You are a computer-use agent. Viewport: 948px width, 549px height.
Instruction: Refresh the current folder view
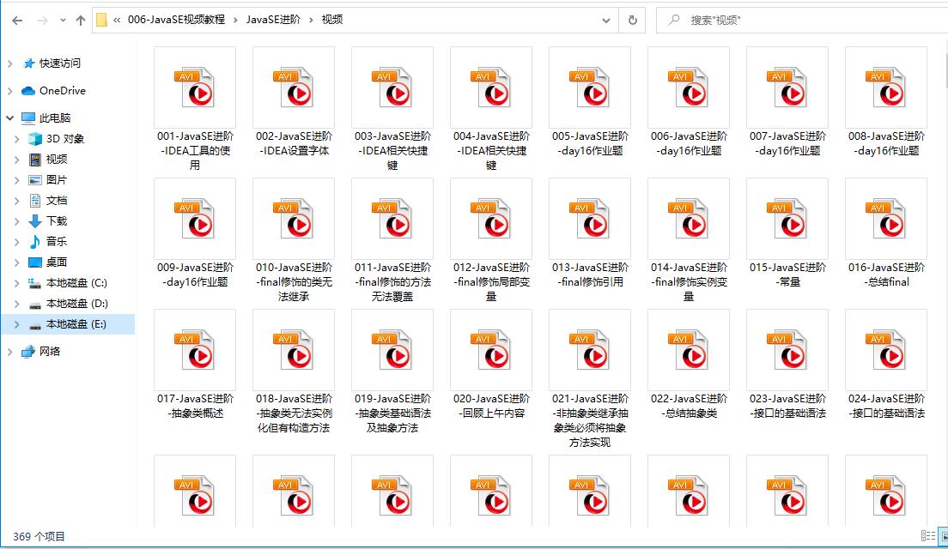point(632,21)
